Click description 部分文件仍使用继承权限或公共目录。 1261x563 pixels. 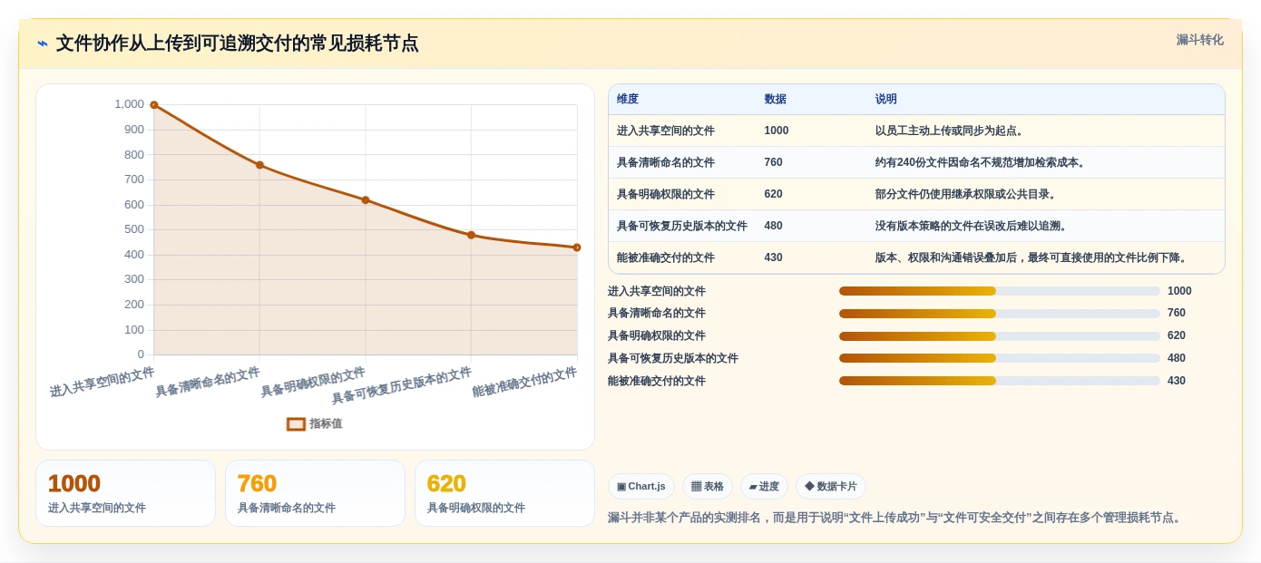(968, 194)
